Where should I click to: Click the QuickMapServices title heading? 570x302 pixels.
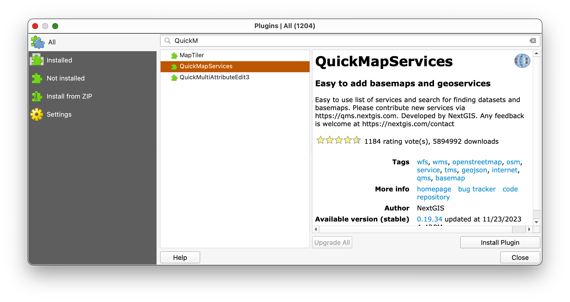click(384, 61)
